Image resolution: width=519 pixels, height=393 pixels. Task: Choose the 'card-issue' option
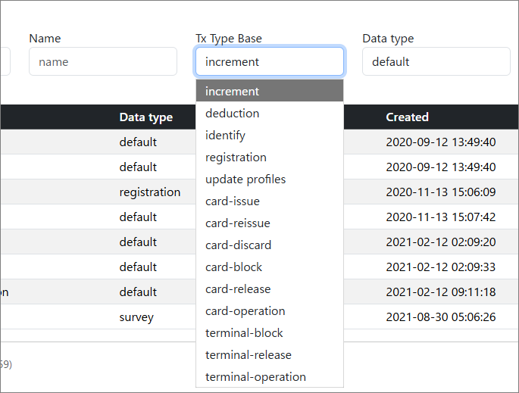(269, 201)
